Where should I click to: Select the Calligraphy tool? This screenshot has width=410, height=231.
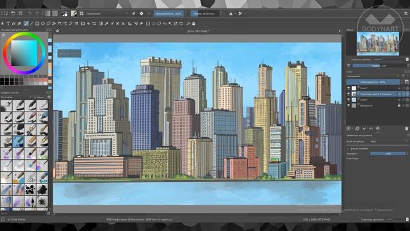pyautogui.click(x=20, y=24)
